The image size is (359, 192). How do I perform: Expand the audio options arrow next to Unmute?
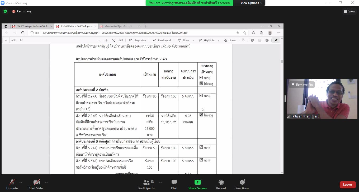20,182
